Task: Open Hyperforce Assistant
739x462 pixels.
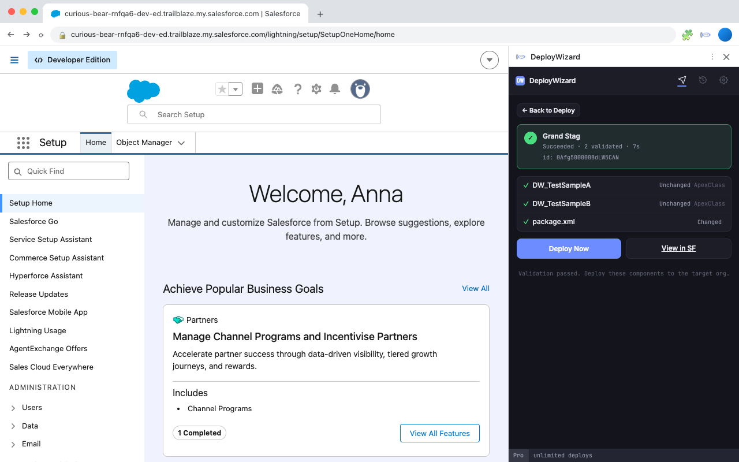Action: pos(46,276)
